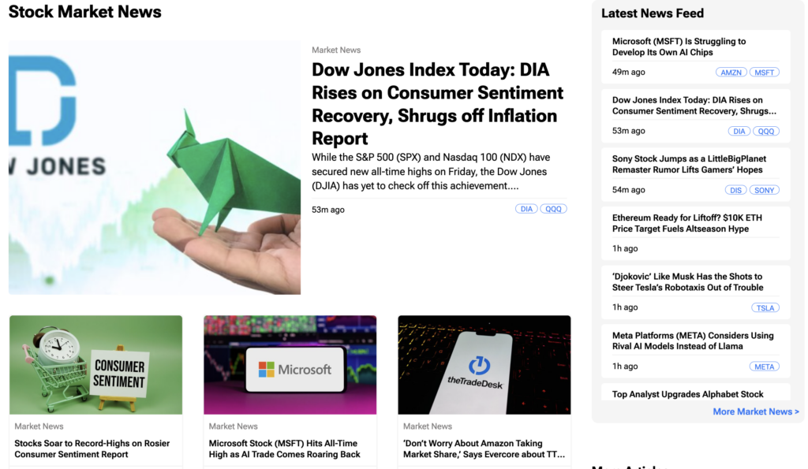Open 'Microsoft Stock (MSFT) Hits All-Time High' article
Screen dimensions: 808x469
click(x=284, y=449)
